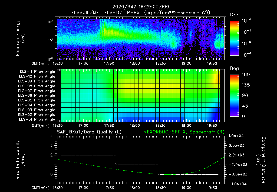Click the 135 label on Deg scale
The height and width of the screenshot is (192, 277).
(x=246, y=85)
